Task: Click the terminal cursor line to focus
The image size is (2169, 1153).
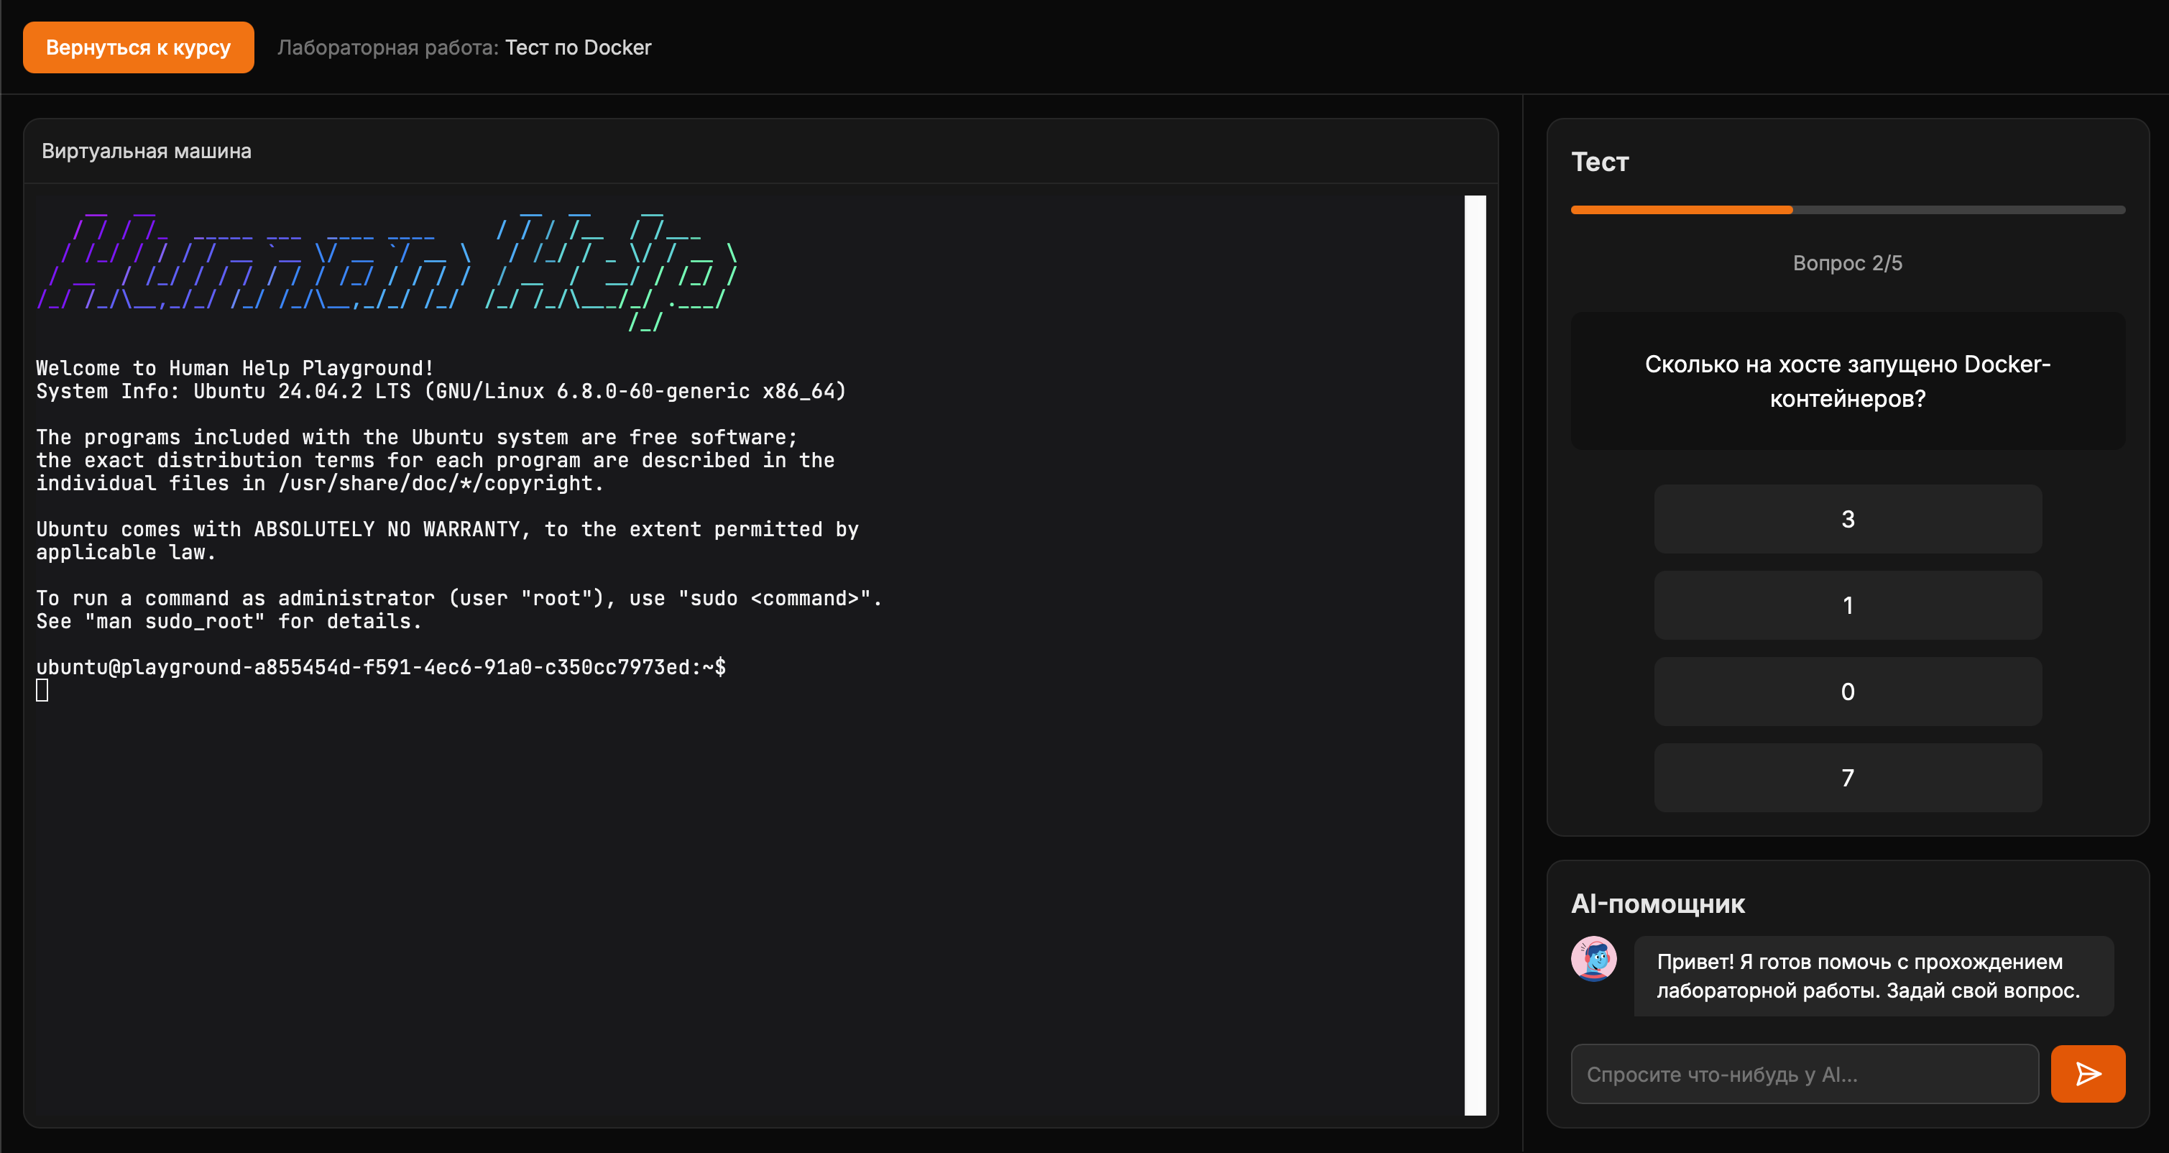Action: 42,691
